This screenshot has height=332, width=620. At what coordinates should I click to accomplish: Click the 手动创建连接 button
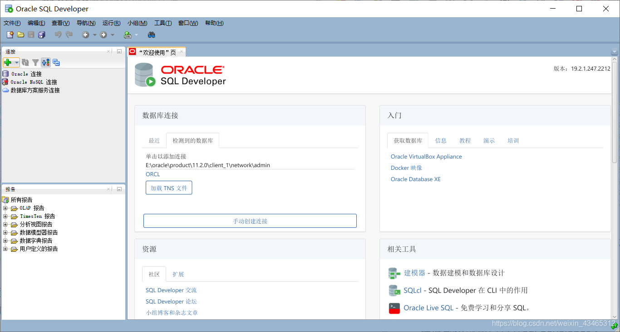click(250, 221)
